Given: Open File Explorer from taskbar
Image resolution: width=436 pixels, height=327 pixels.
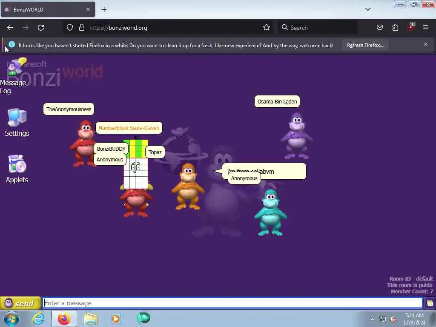Looking at the screenshot, I should (x=91, y=318).
